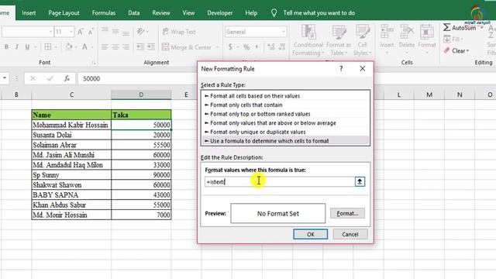This screenshot has height=279, width=496.
Task: Click the Decrease Indent icon
Action: [x=140, y=46]
